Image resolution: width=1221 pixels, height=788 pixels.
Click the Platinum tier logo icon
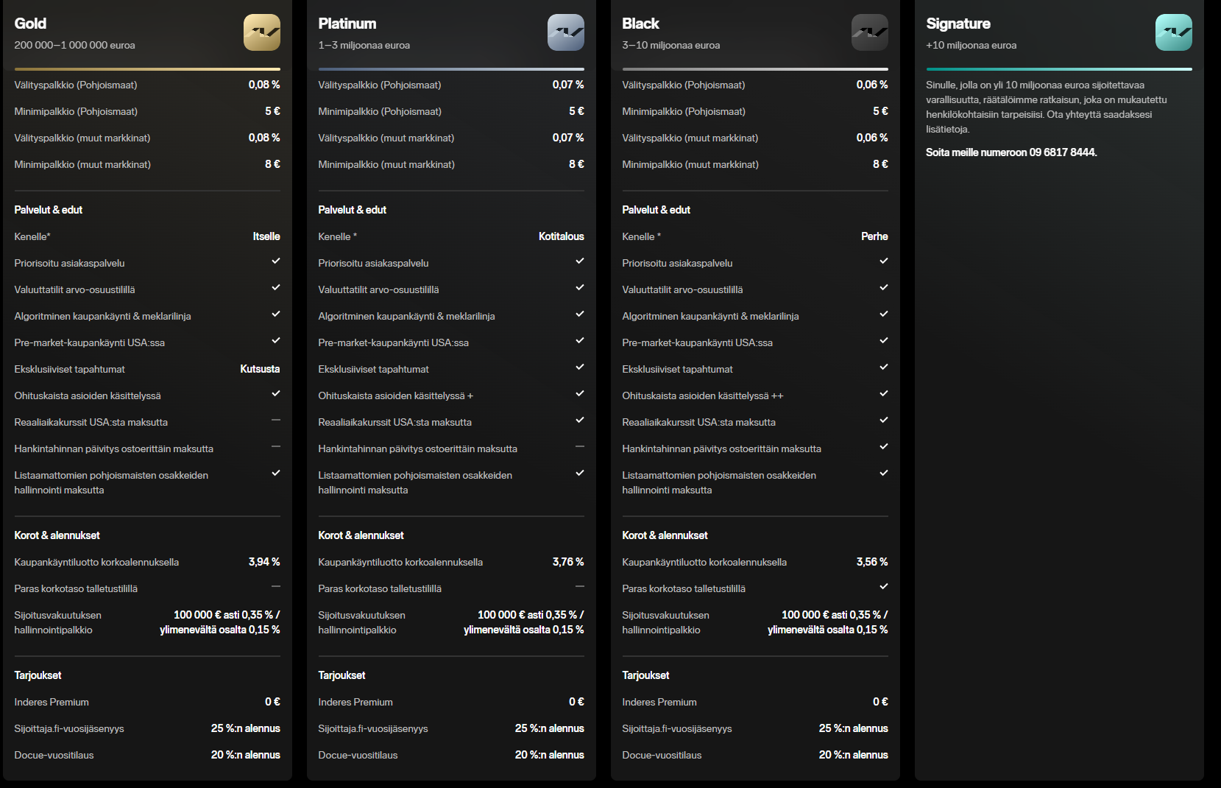pos(565,32)
